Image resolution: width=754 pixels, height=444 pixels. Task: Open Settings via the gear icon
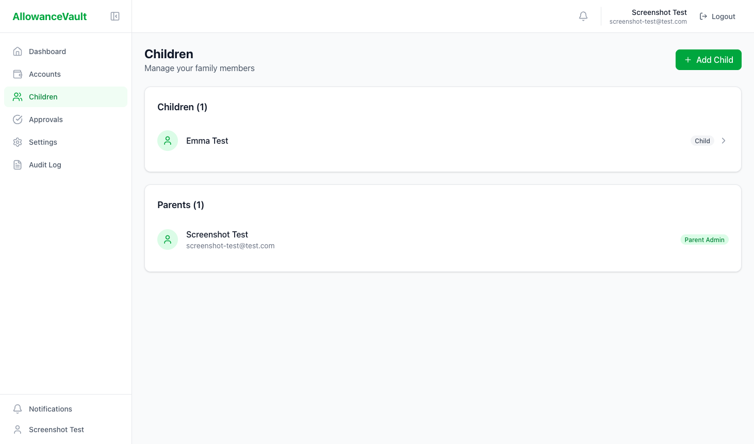[18, 142]
